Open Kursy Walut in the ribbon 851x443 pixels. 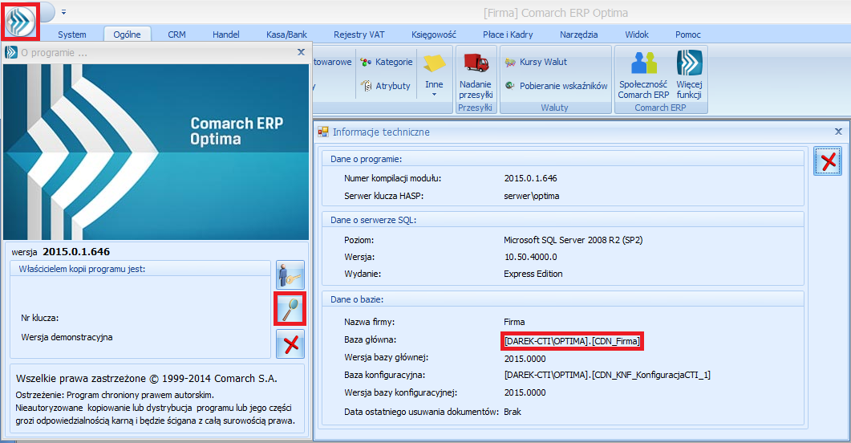click(536, 62)
